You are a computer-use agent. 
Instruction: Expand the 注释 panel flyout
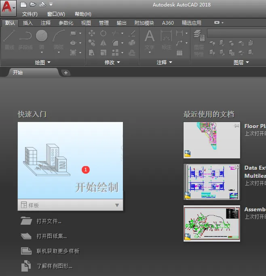click(x=165, y=62)
